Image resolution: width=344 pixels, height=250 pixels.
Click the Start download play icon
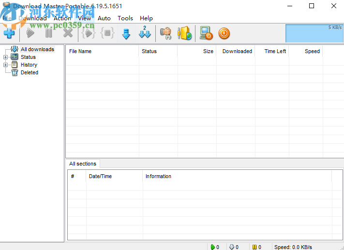[30, 33]
